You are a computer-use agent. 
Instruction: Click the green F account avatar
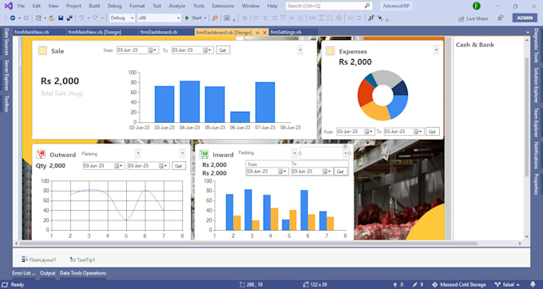(477, 6)
